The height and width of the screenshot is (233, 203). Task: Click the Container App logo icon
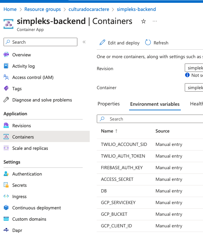click(x=8, y=24)
